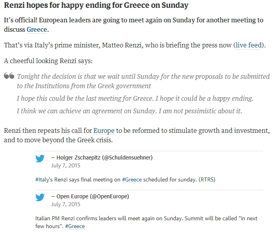This screenshot has height=232, width=275.
Task: Click the Twitter bird icon beside Open Europe
Action: (x=40, y=197)
